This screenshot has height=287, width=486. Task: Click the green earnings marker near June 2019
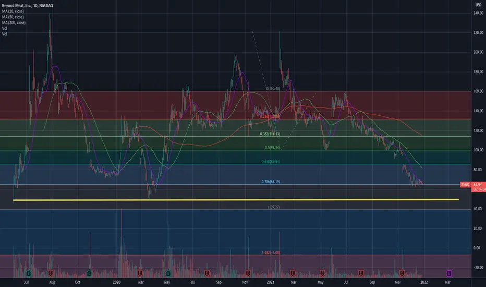29,273
